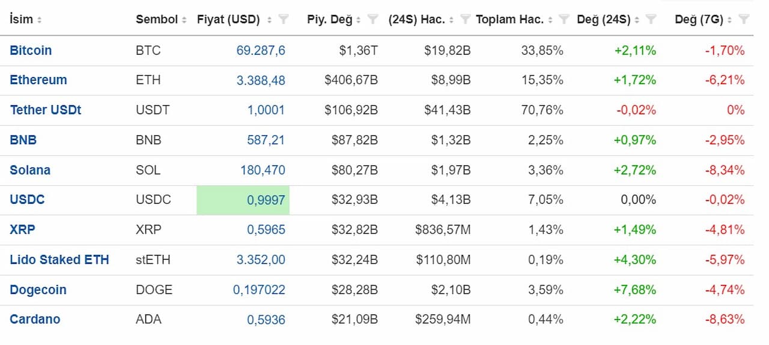This screenshot has width=769, height=345.
Task: Open the Piy. Değ column filter
Action: [x=372, y=20]
